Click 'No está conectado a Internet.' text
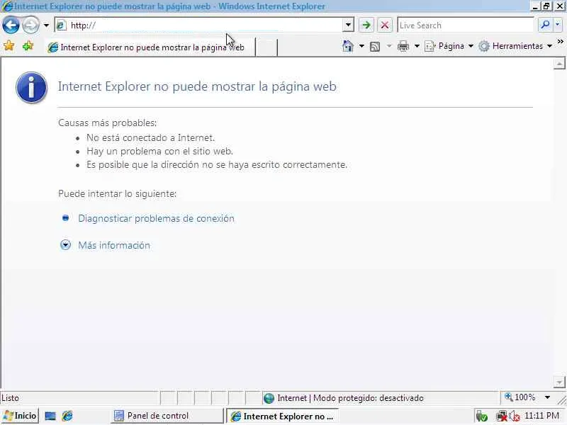567x425 pixels. [150, 137]
